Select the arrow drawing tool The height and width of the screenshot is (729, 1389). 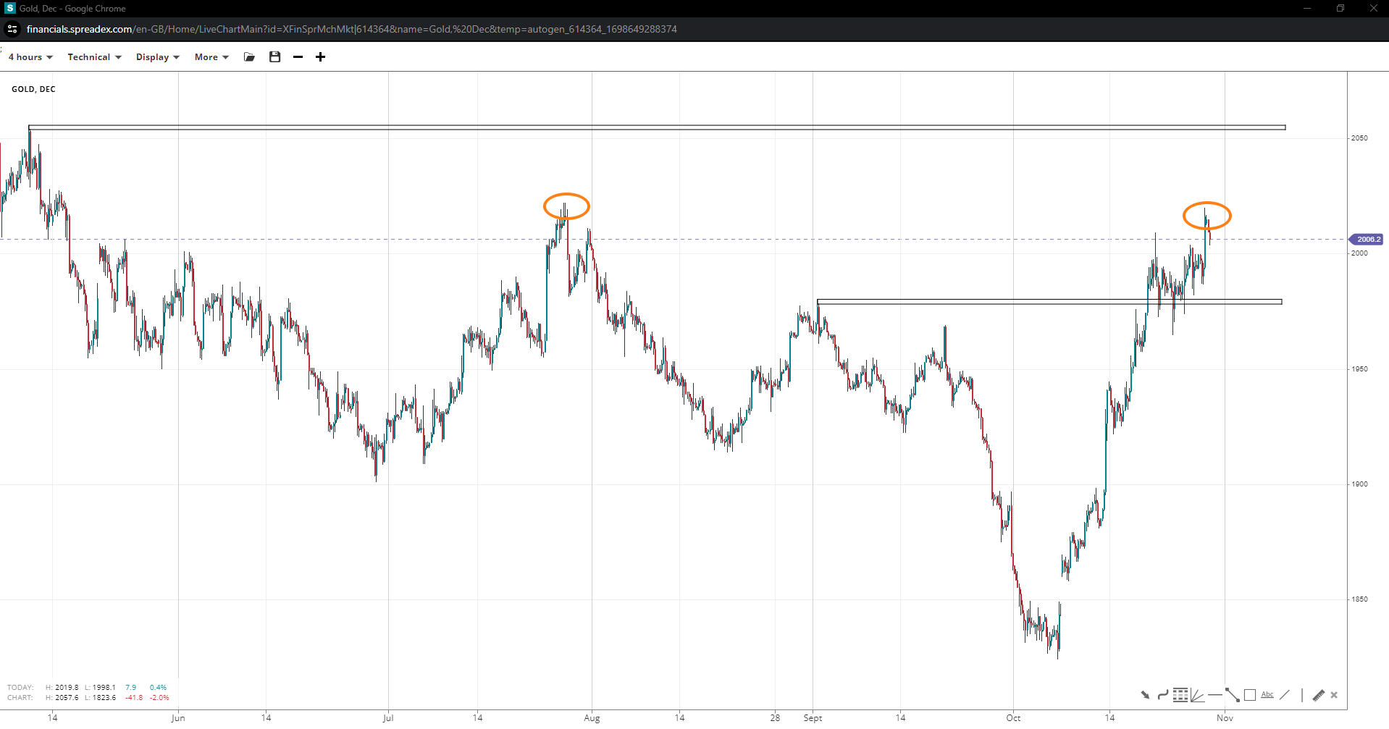coord(1145,695)
